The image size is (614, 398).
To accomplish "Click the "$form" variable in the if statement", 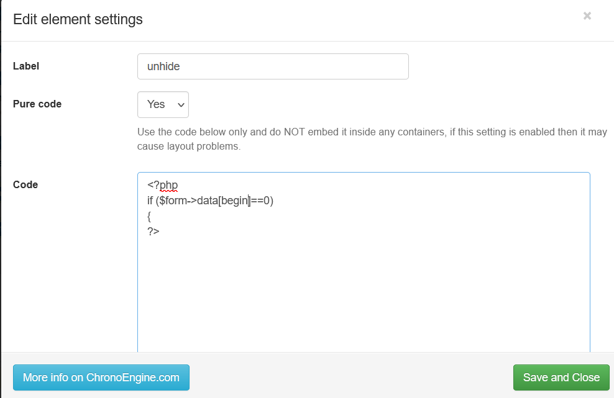I will pyautogui.click(x=173, y=201).
